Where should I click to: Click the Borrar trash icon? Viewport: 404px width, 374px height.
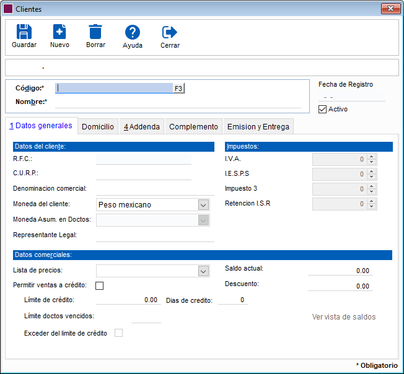(x=95, y=32)
